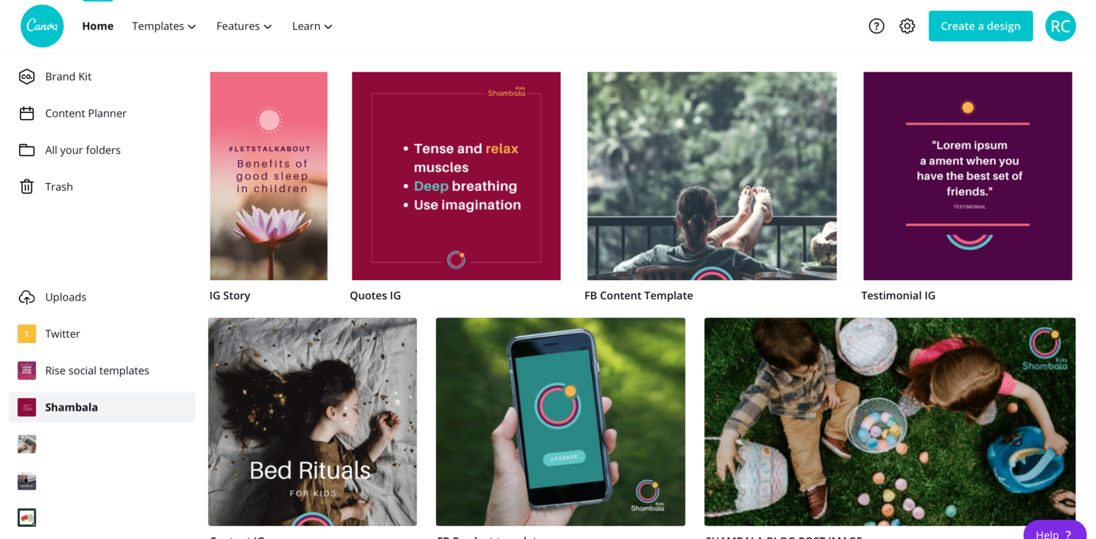Open the help question mark icon

(x=876, y=26)
